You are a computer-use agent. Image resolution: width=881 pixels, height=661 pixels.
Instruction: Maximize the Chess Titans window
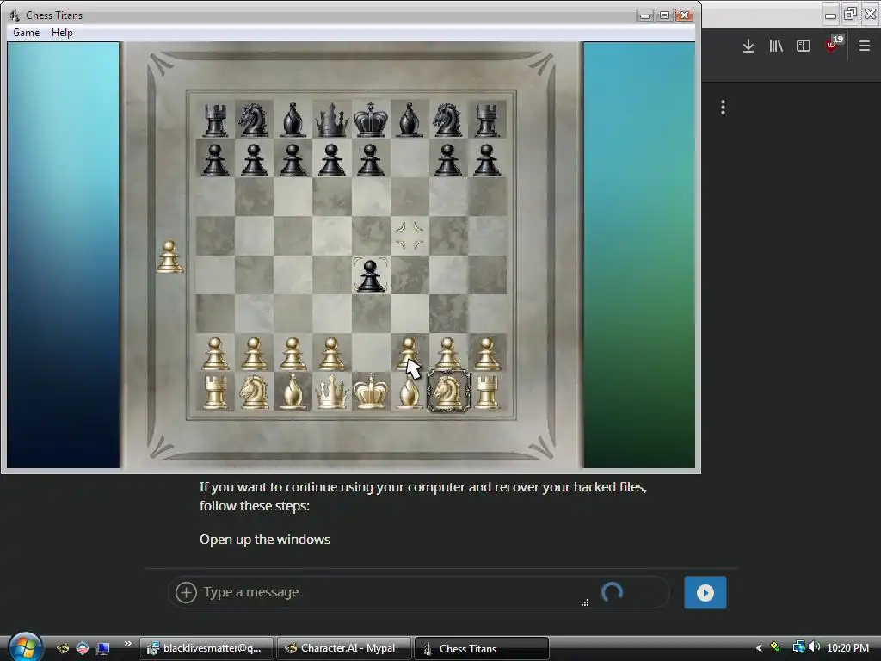(x=664, y=15)
